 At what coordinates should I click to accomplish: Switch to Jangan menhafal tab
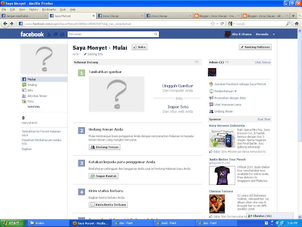pos(24,16)
